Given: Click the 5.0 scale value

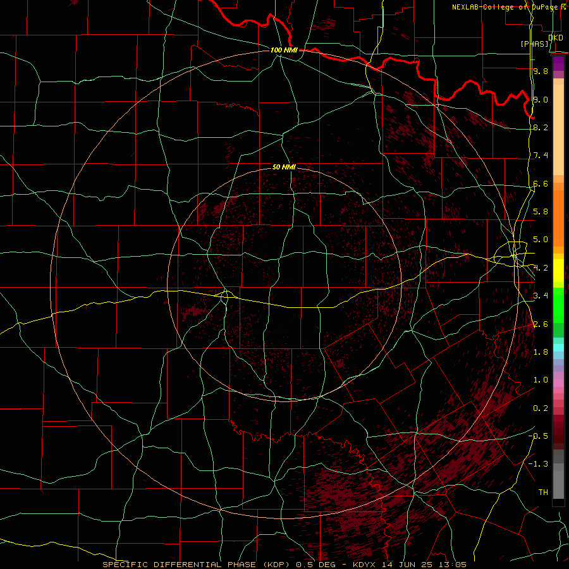Looking at the screenshot, I should pyautogui.click(x=541, y=240).
